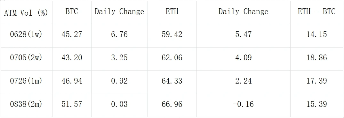The width and height of the screenshot is (344, 118).
Task: Select the 0628(1w) row label
Action: 26,34
